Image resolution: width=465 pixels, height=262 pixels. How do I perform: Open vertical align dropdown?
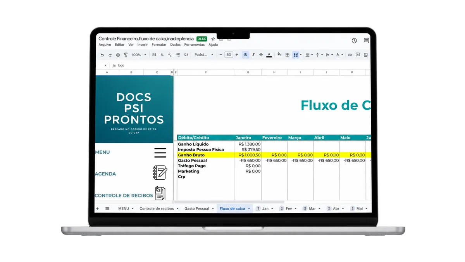[319, 55]
